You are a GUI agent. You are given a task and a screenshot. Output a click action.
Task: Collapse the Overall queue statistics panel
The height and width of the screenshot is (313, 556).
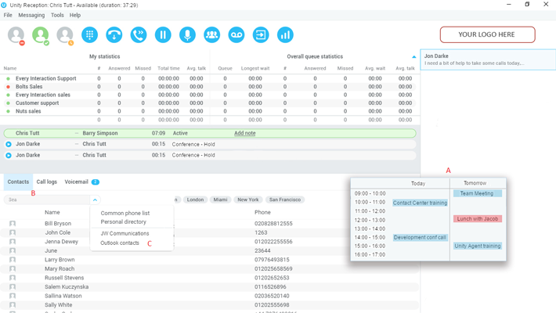click(x=414, y=57)
